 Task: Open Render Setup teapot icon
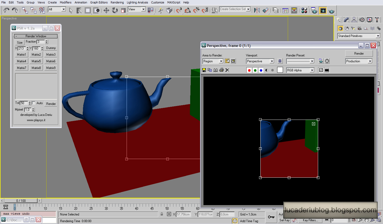pos(314,10)
